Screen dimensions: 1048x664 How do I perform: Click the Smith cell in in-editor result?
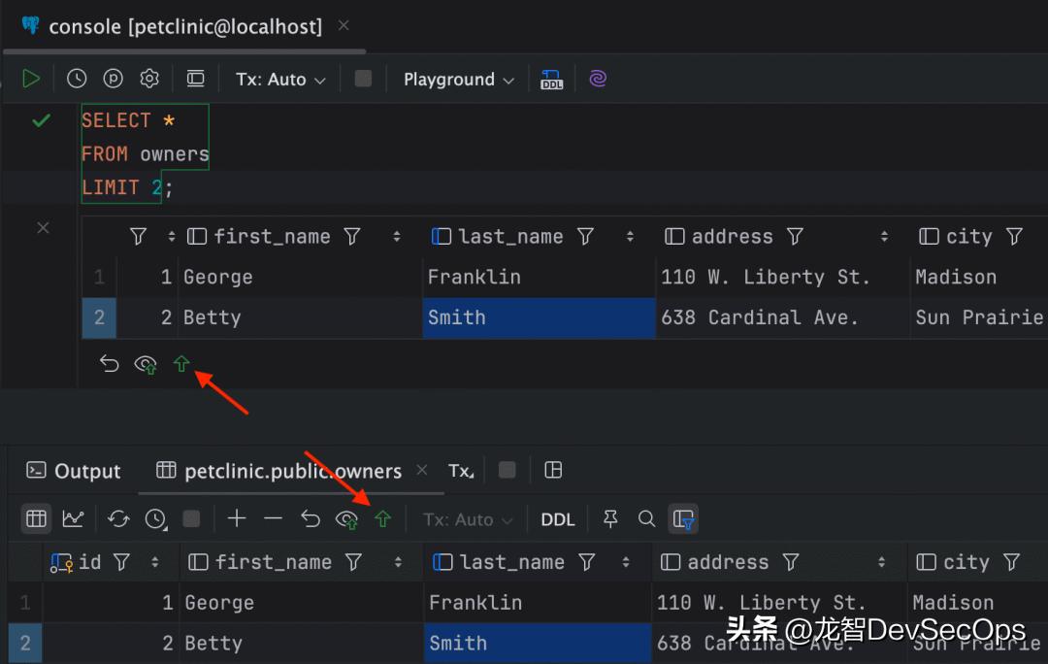coord(539,317)
